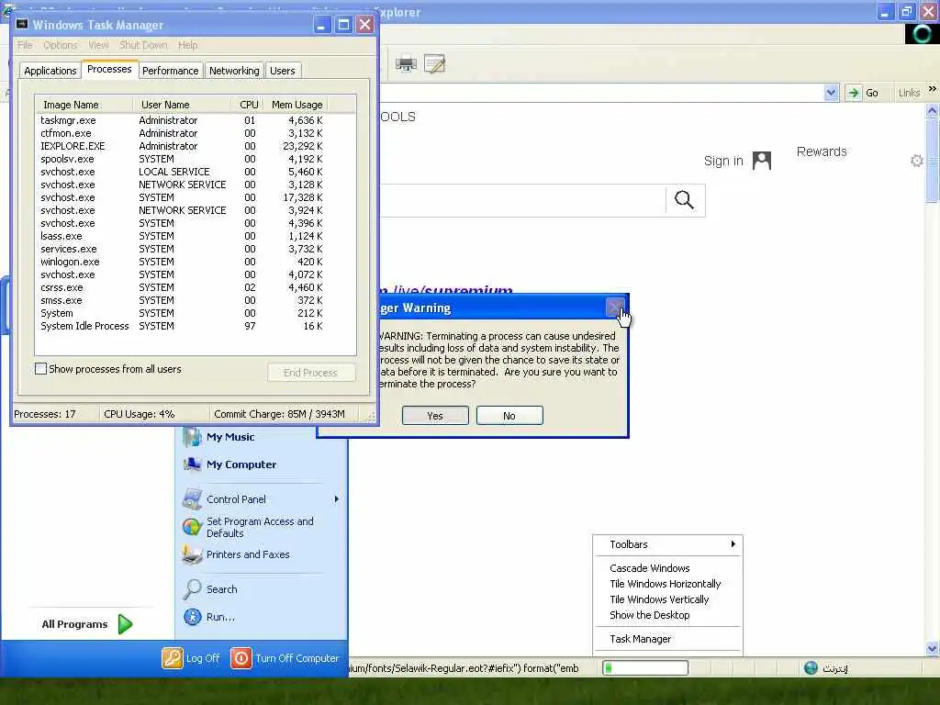Click the End Process button
Screen dimensions: 940x705
point(311,373)
